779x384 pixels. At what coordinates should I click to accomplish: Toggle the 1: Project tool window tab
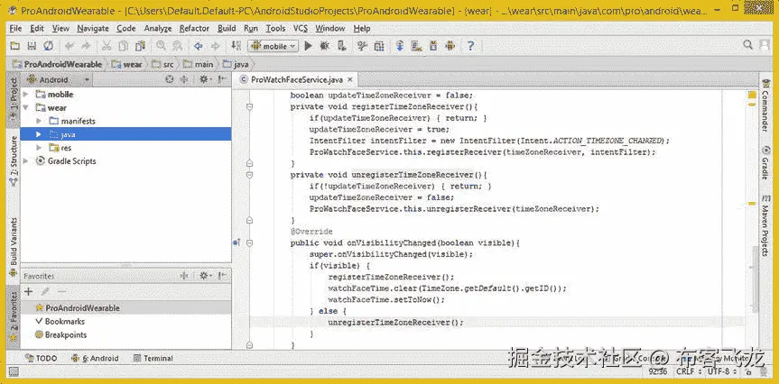14,98
